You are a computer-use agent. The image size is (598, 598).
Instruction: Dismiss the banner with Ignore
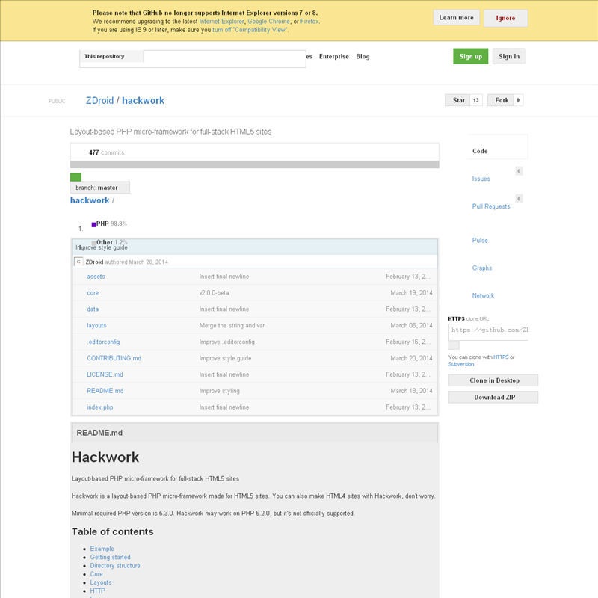pos(506,18)
